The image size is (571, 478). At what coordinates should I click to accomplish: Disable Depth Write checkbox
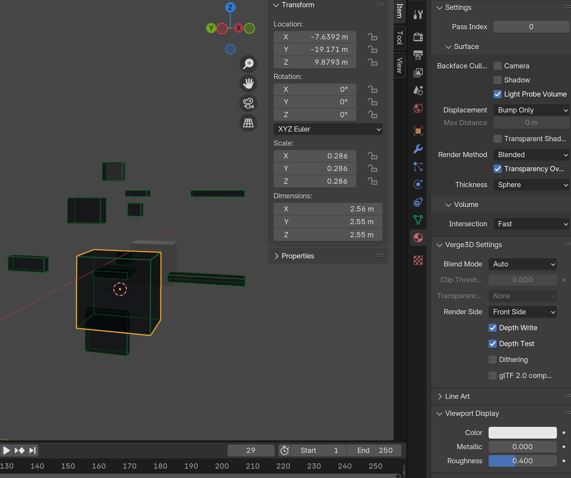(x=492, y=328)
